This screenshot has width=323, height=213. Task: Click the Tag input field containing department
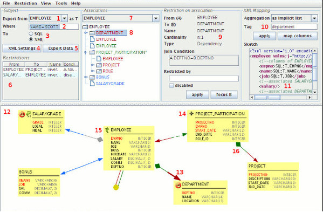click(x=294, y=27)
